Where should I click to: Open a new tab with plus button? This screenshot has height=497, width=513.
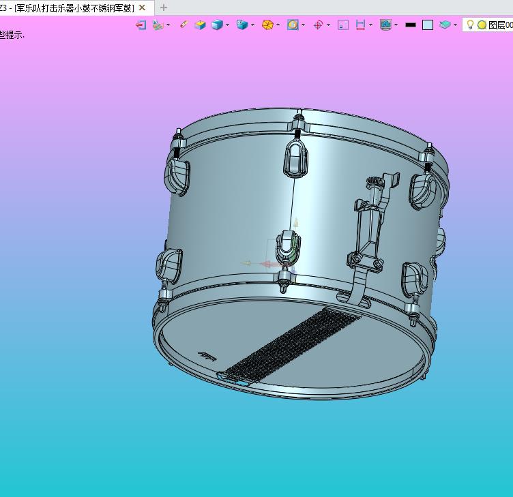(x=164, y=7)
